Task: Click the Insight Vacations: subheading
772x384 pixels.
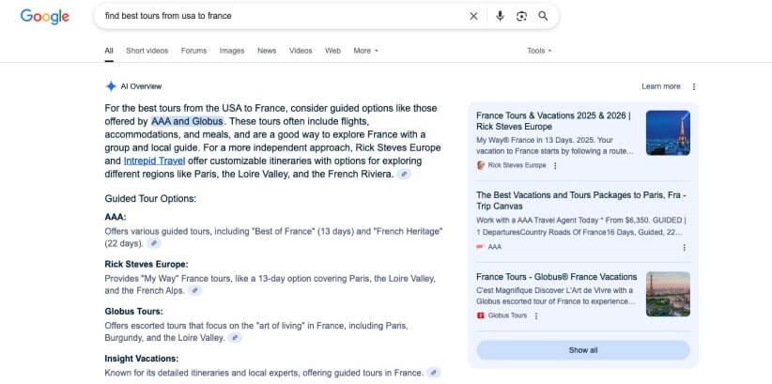Action: tap(142, 359)
